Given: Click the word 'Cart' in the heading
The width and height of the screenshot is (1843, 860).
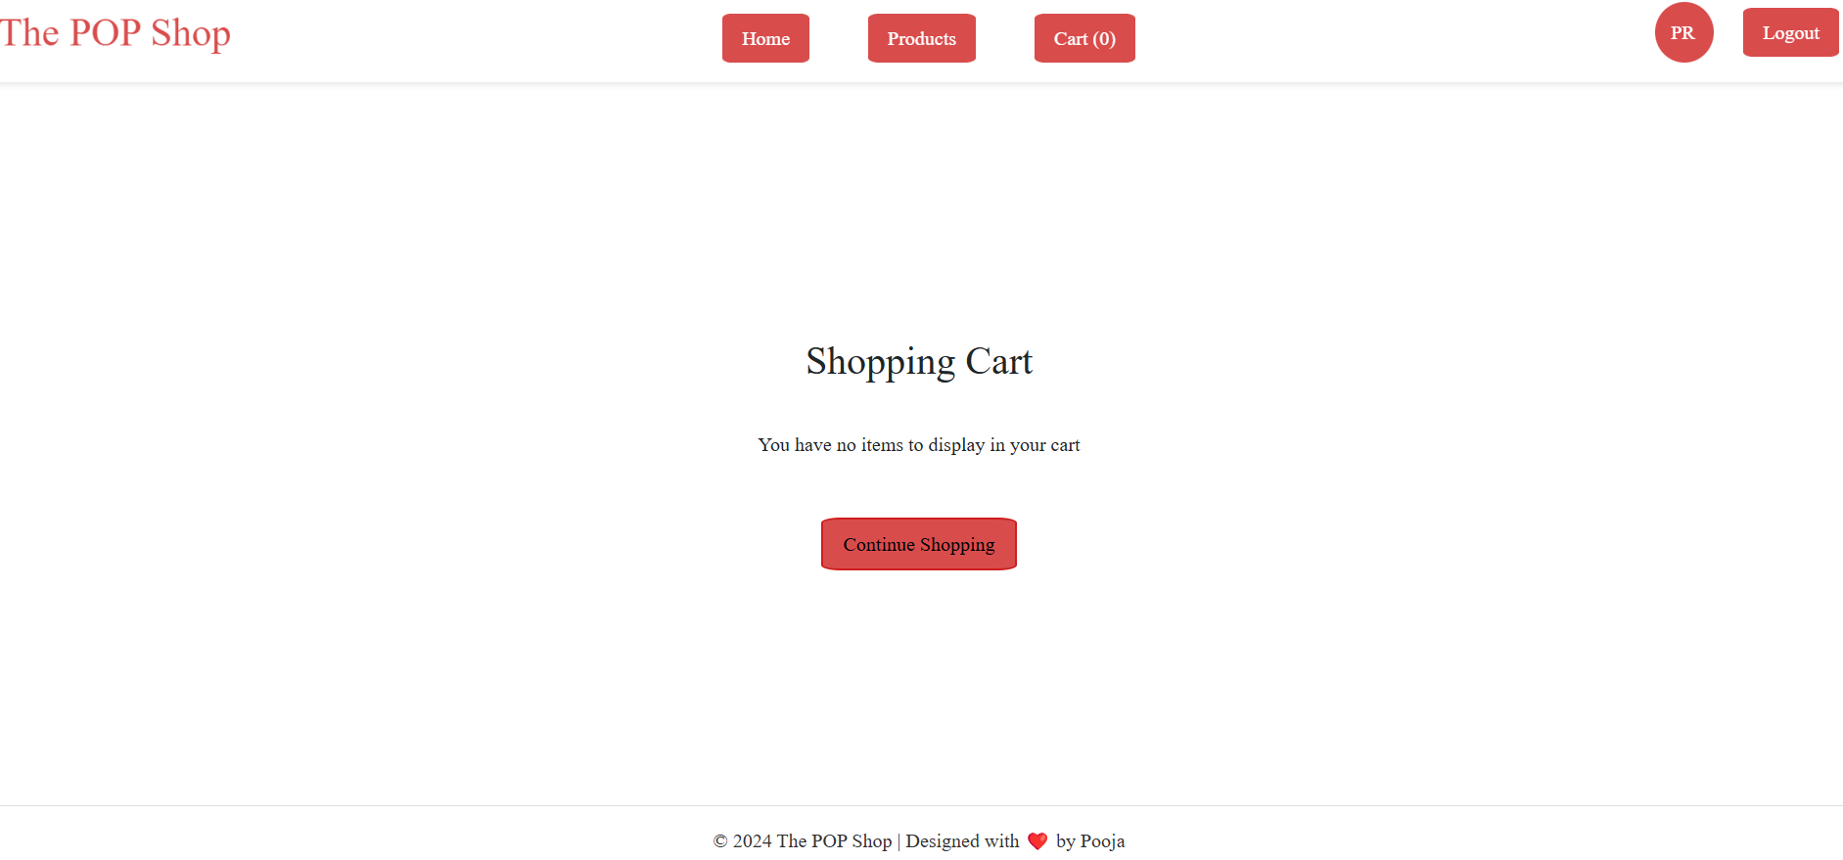Looking at the screenshot, I should [x=999, y=362].
